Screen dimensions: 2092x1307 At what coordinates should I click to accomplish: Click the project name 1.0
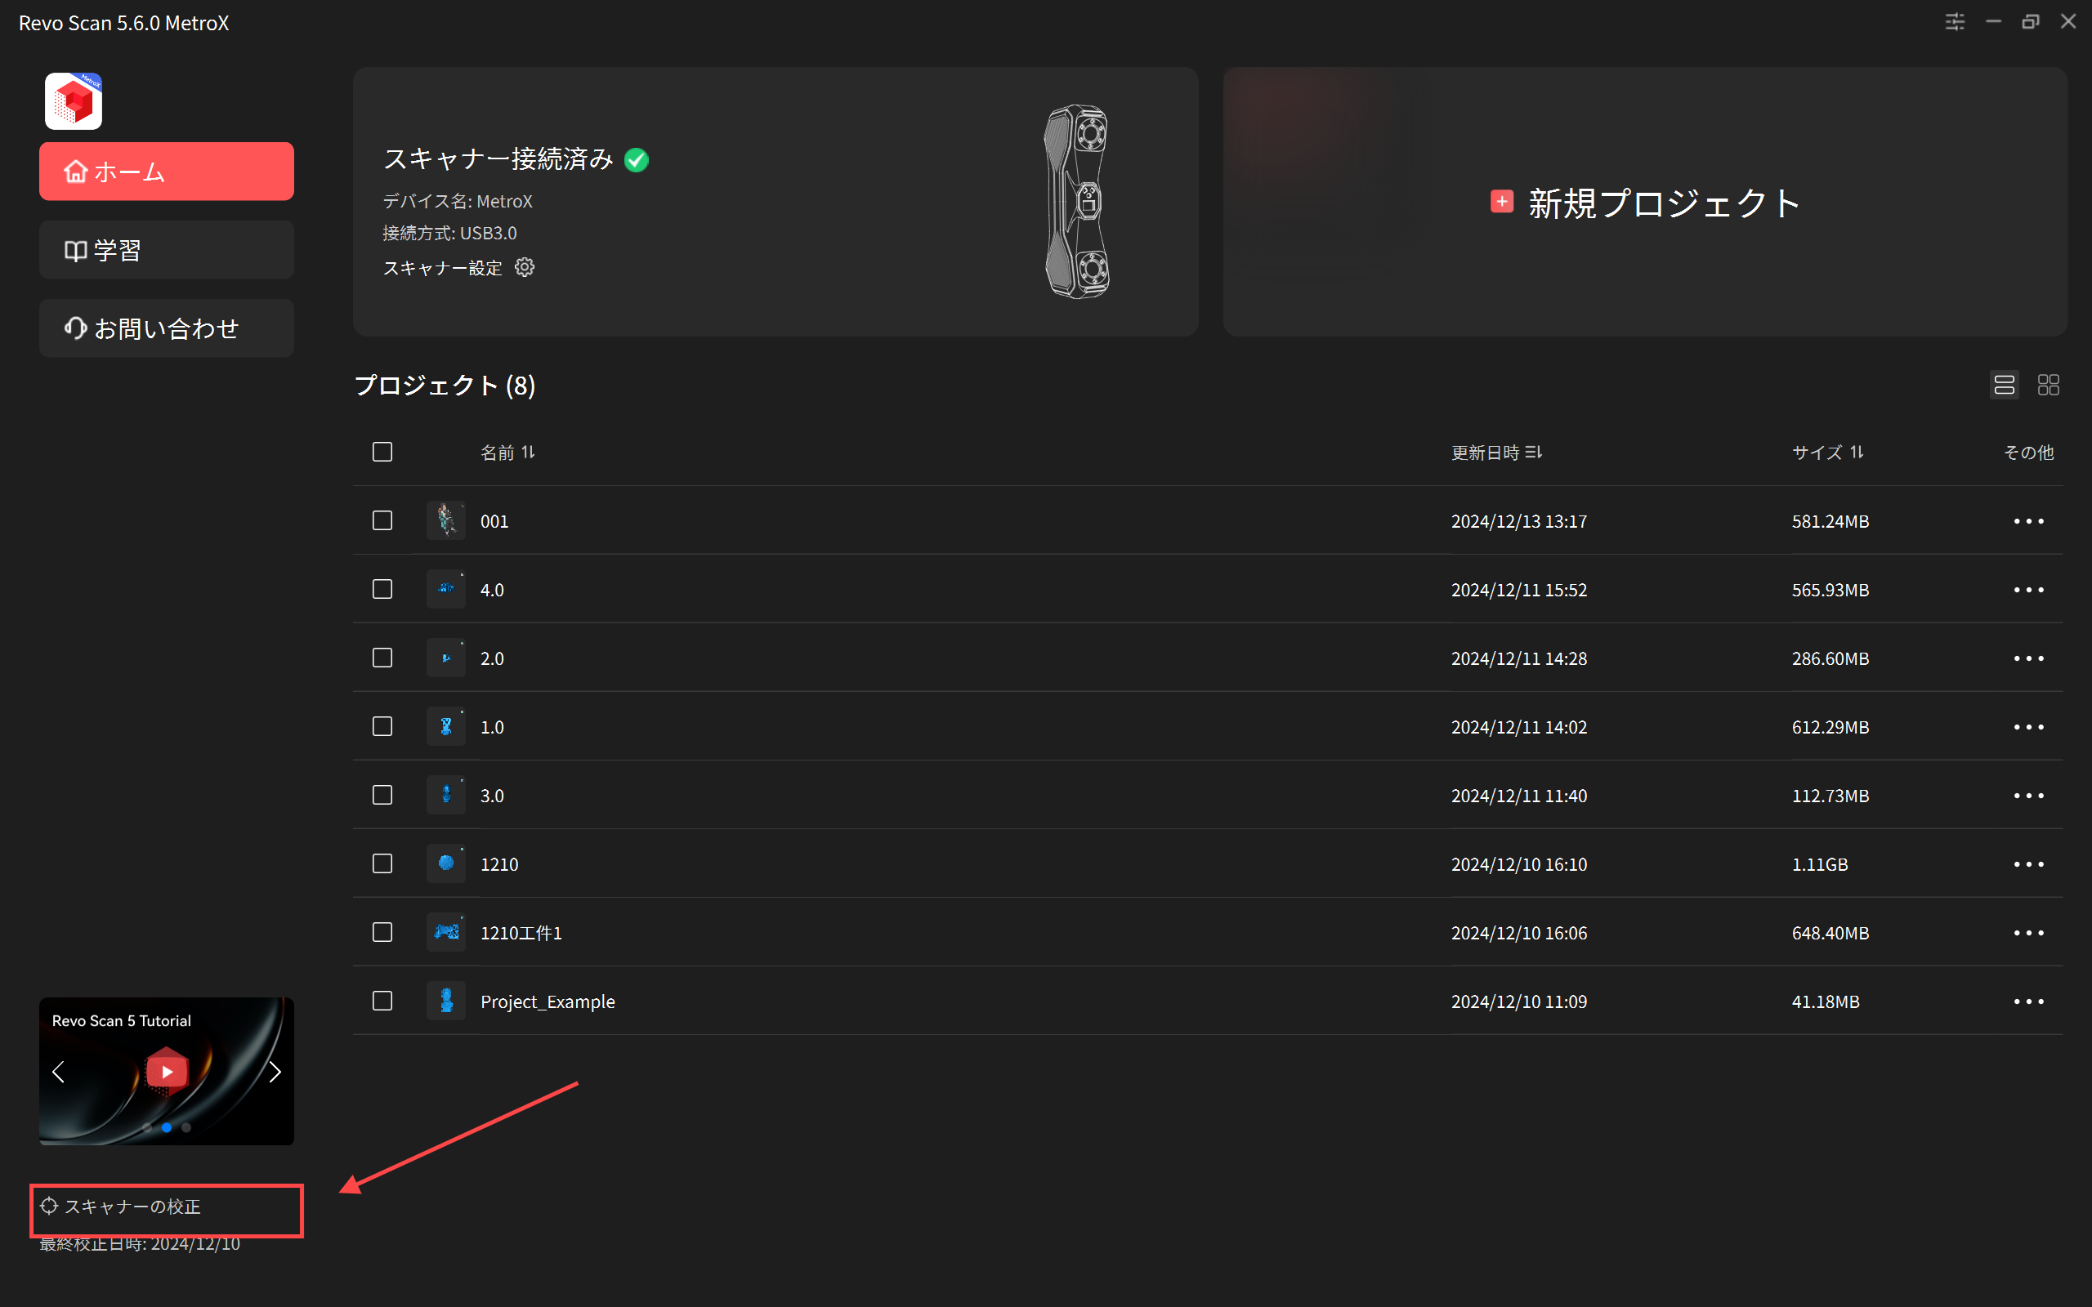[492, 727]
